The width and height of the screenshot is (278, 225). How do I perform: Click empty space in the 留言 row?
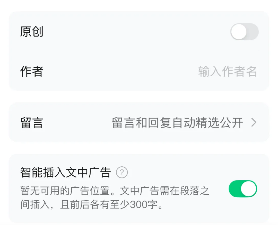point(76,123)
